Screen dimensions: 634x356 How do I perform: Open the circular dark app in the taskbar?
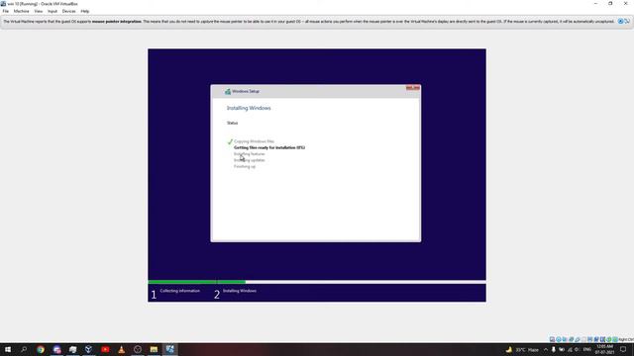[138, 349]
